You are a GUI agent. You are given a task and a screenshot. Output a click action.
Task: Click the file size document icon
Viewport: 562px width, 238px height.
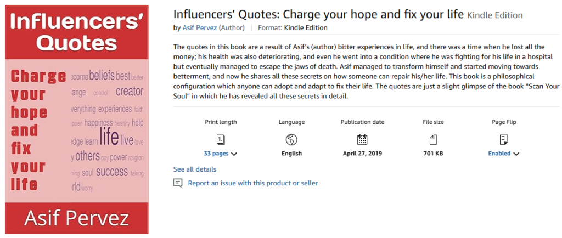(433, 139)
